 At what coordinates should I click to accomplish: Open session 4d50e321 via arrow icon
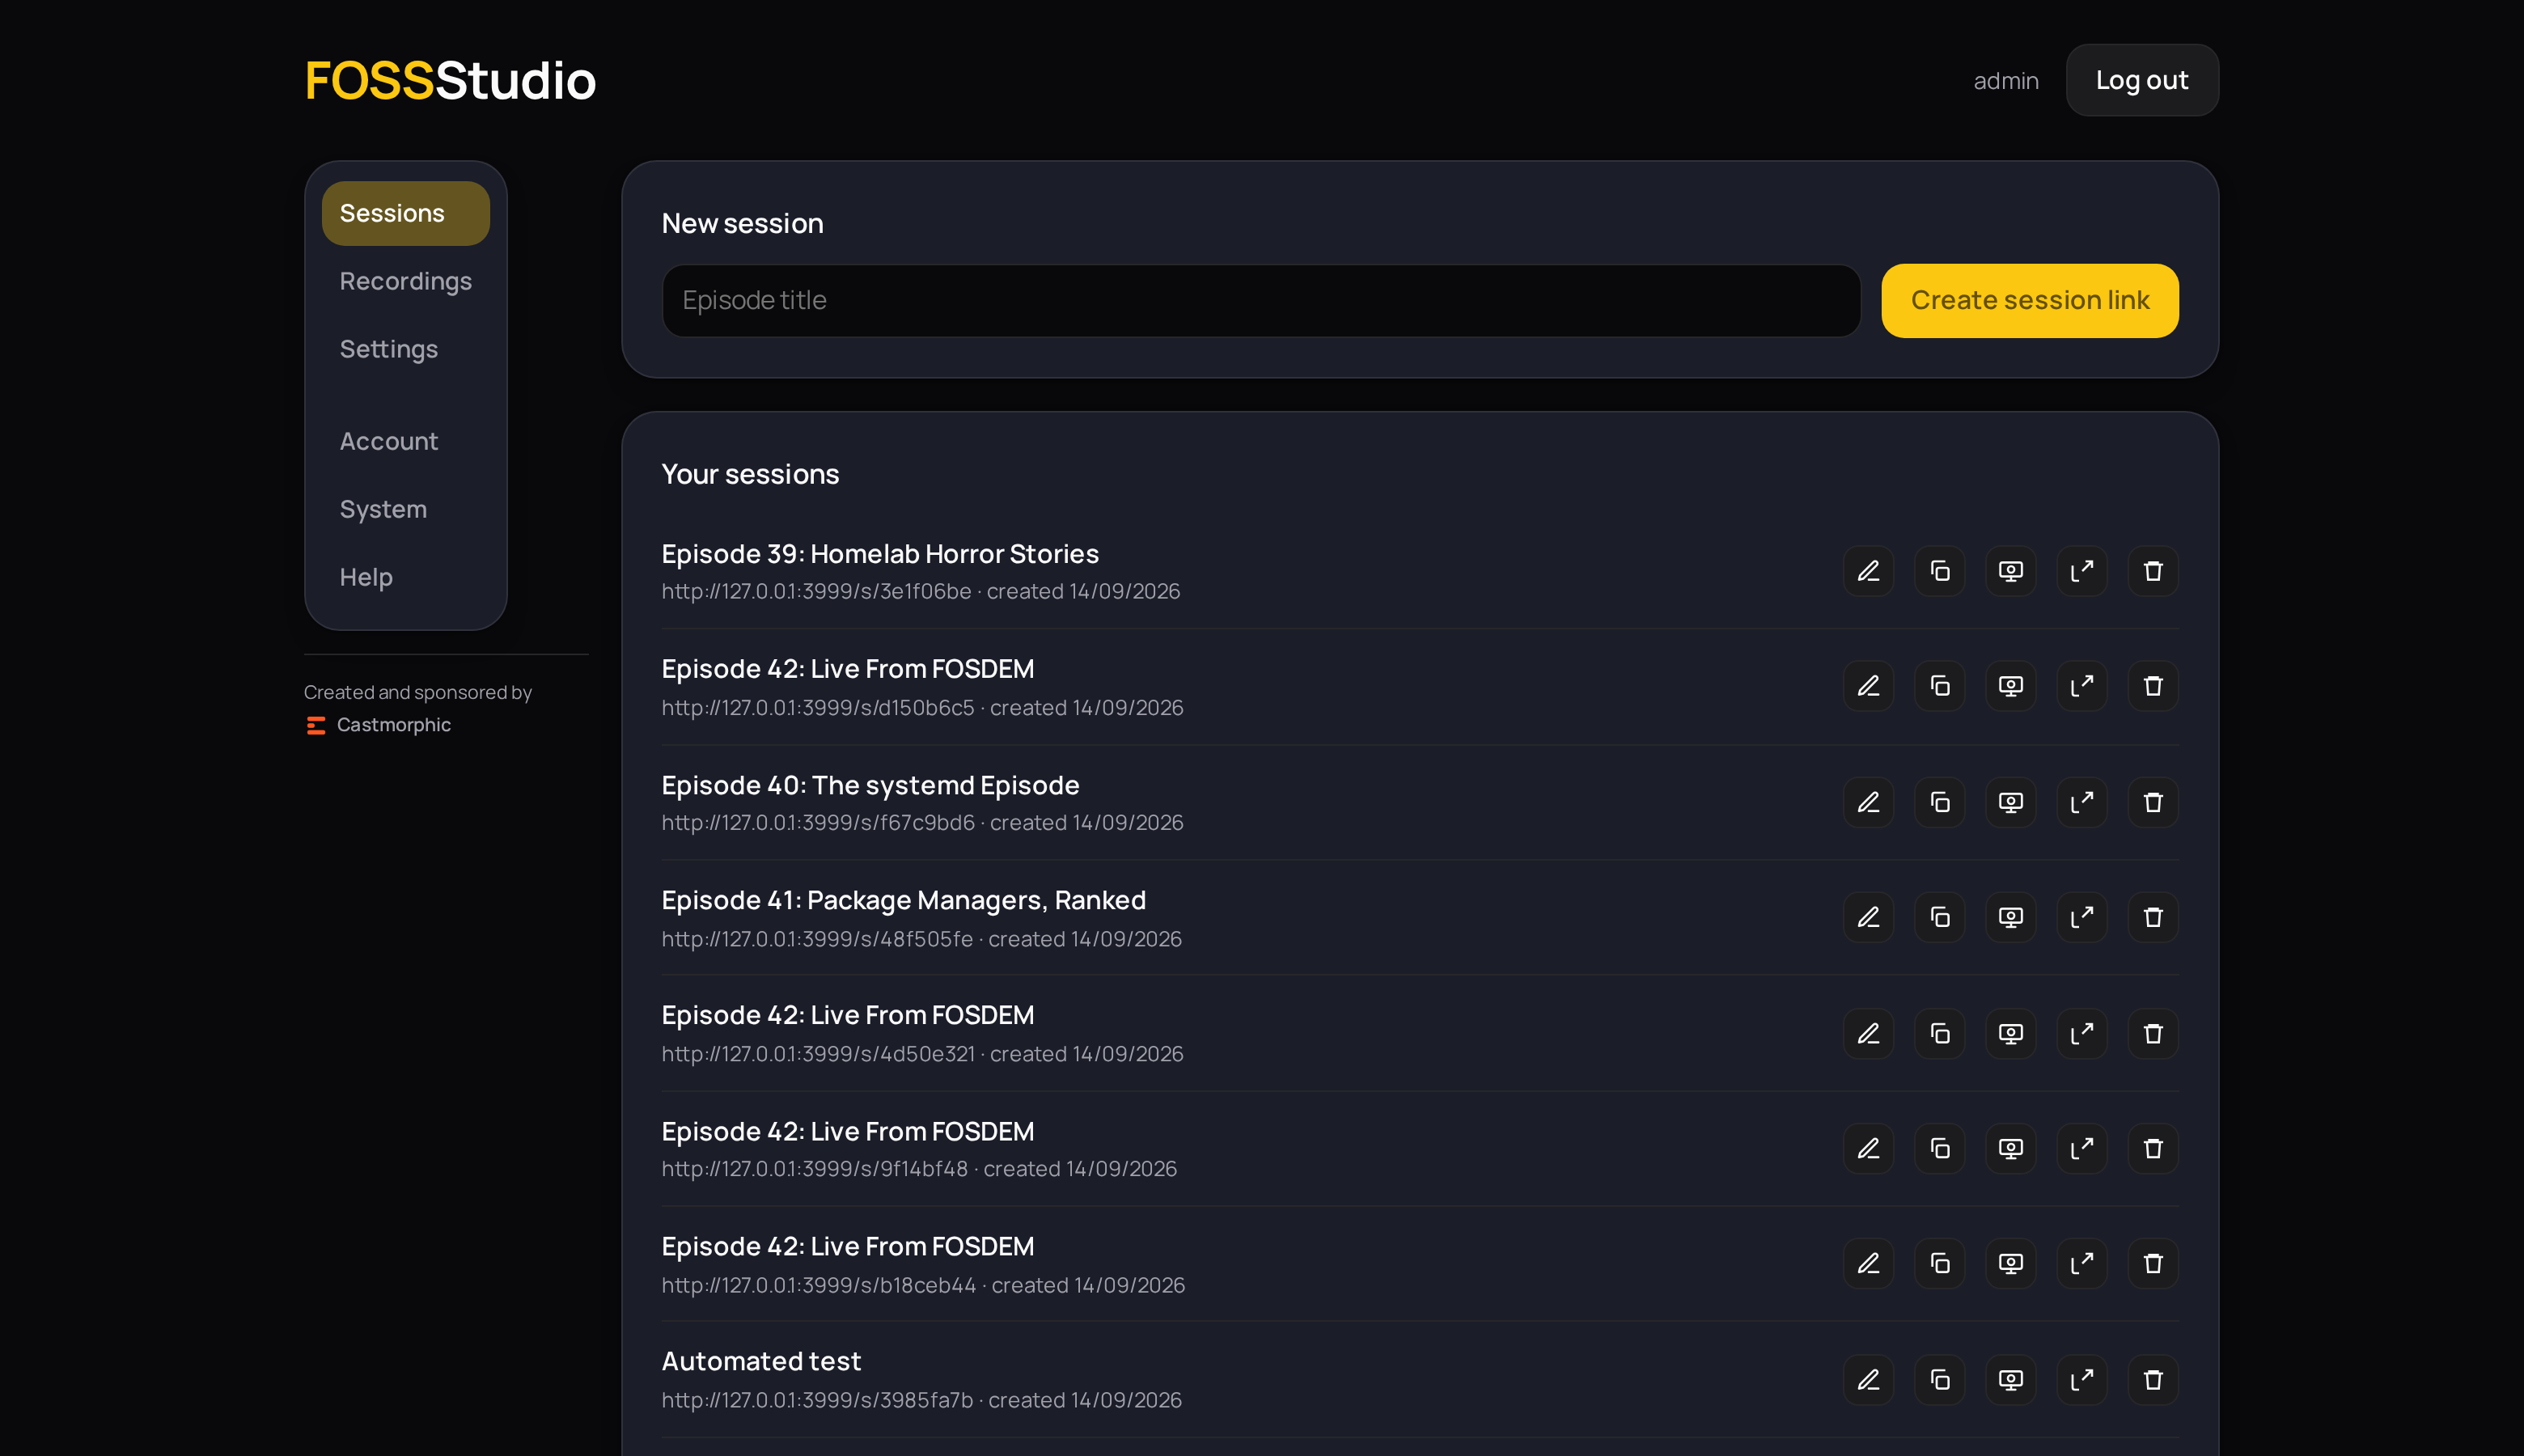[2081, 1033]
